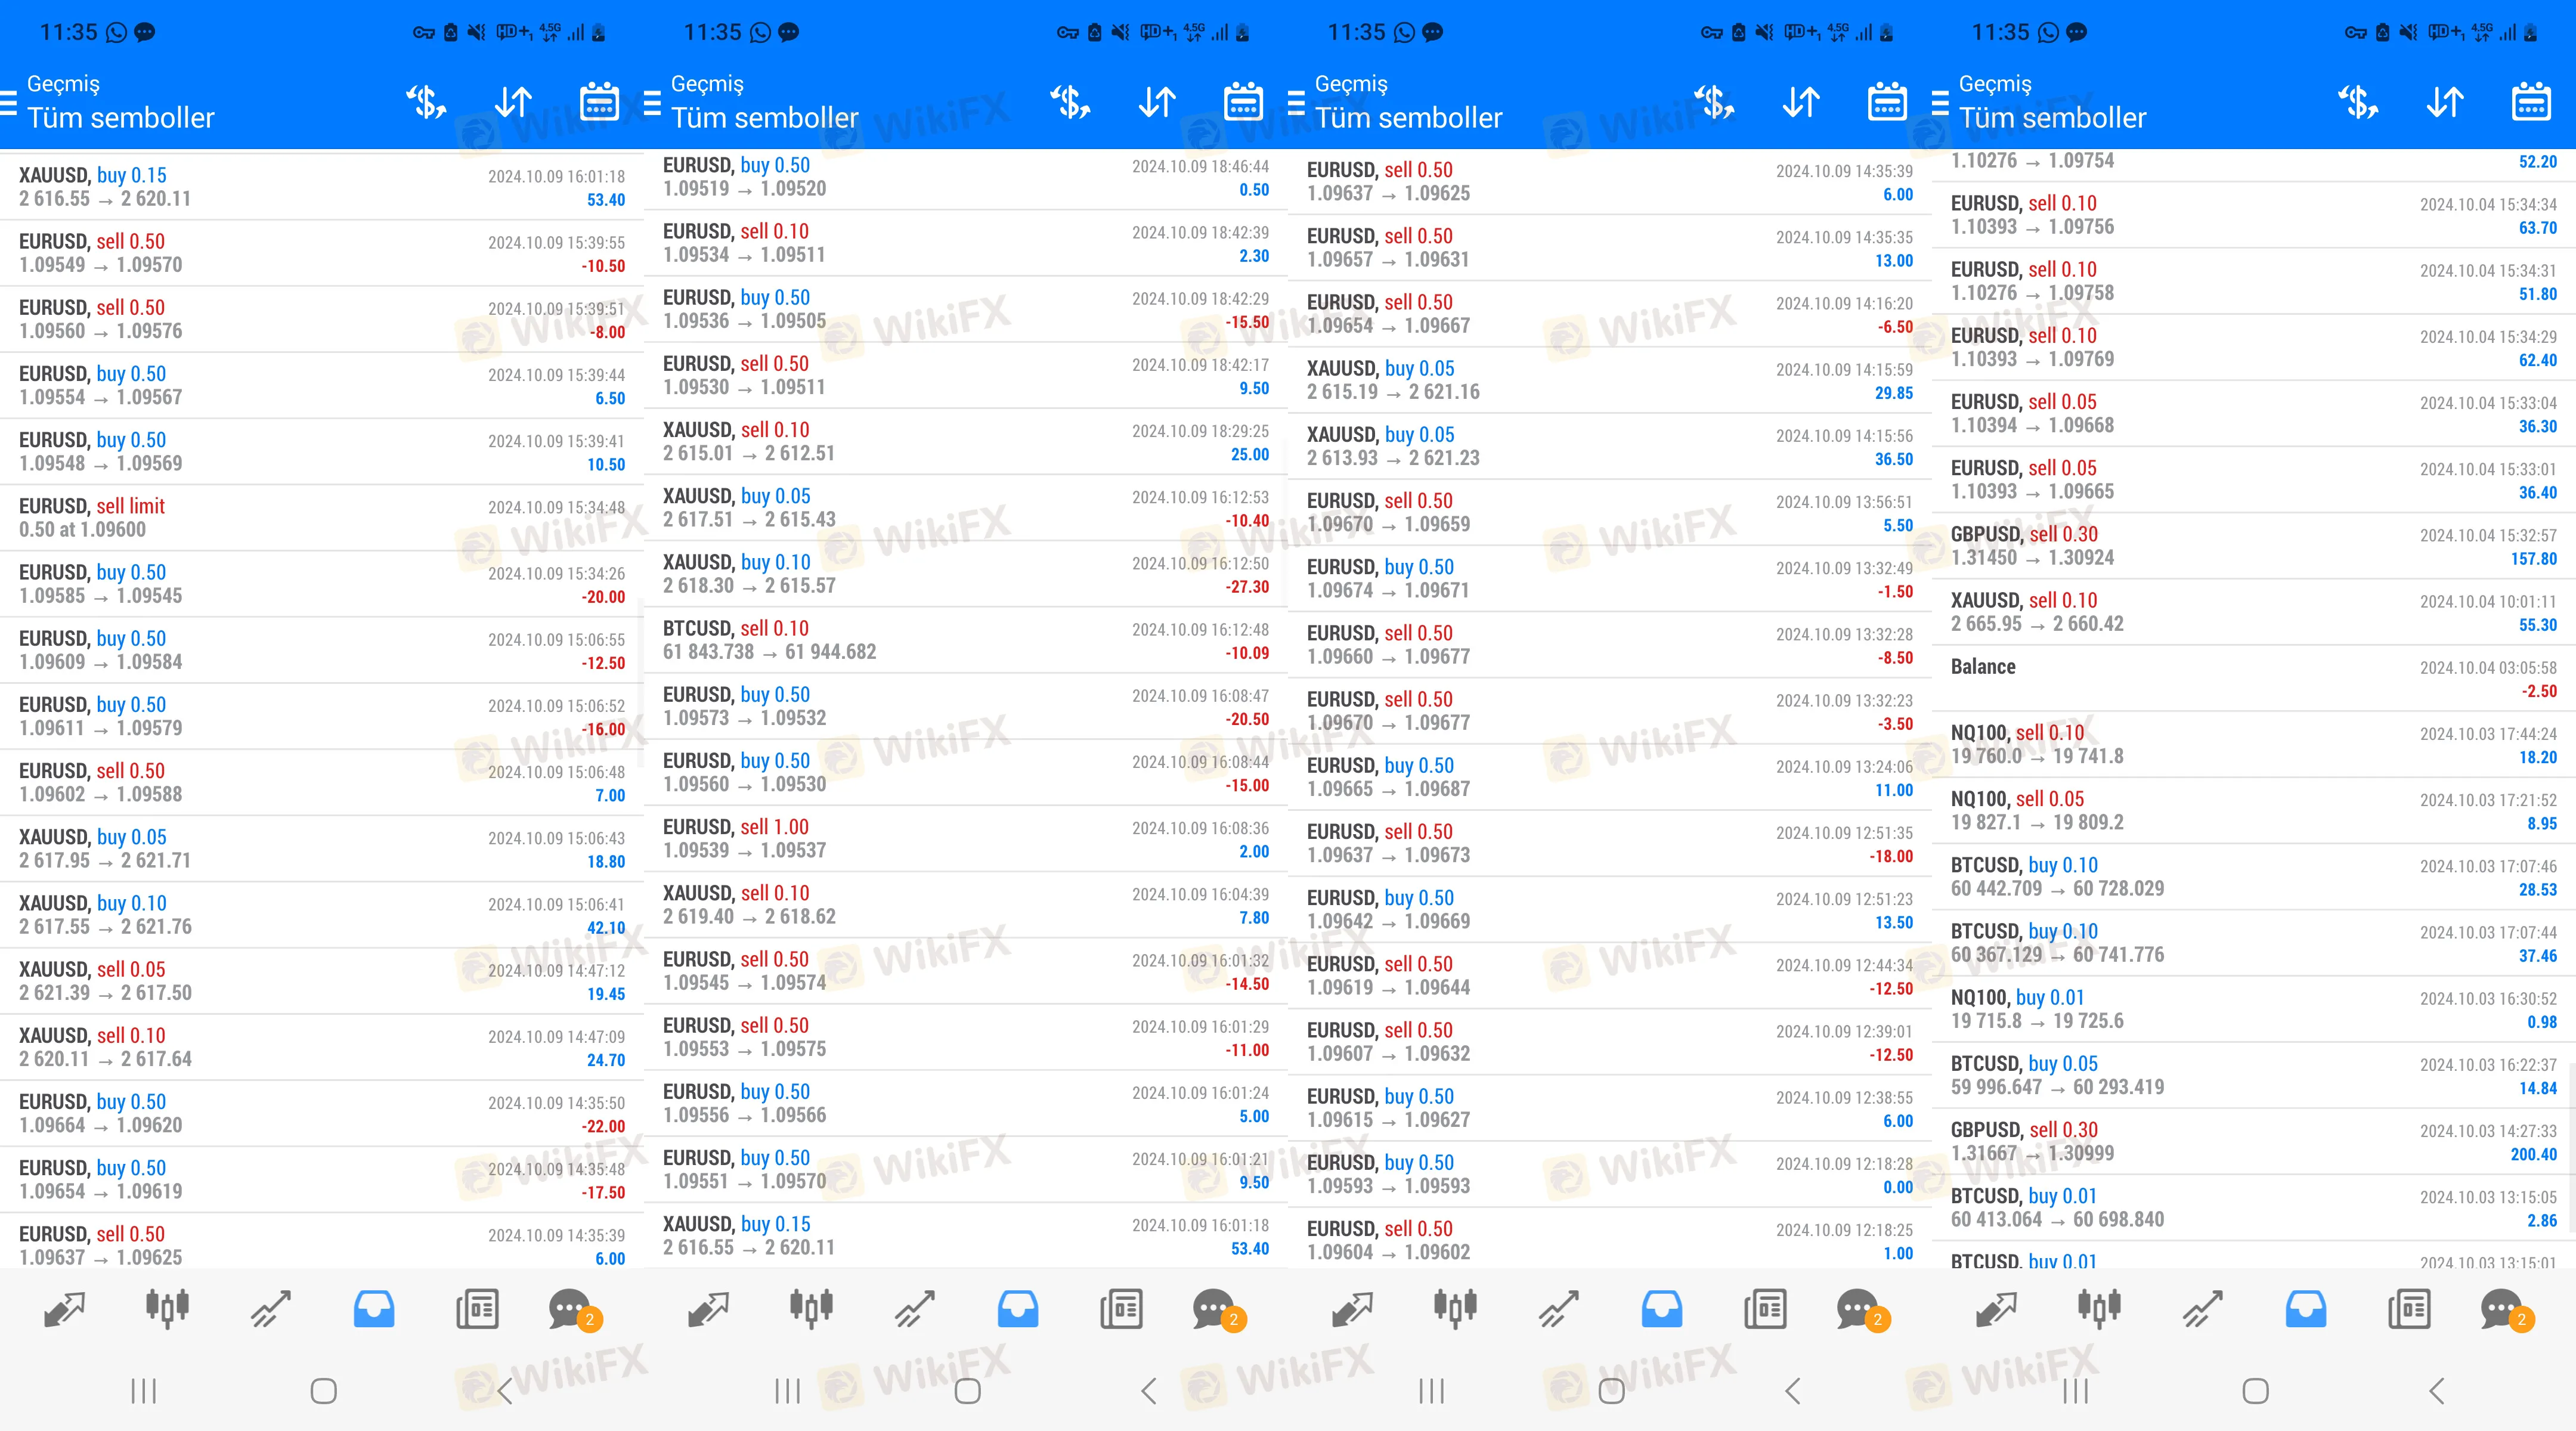This screenshot has width=2576, height=1431.
Task: Tap dollar symbol filter icon in third screen
Action: click(1713, 102)
